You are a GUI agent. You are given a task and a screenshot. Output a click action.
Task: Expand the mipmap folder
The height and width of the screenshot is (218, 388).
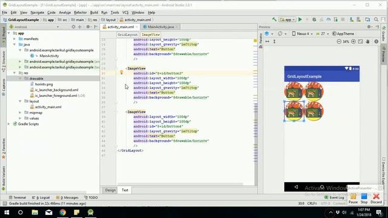[x=20, y=113]
